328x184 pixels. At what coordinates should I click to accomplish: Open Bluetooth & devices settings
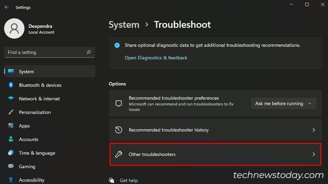tap(40, 85)
